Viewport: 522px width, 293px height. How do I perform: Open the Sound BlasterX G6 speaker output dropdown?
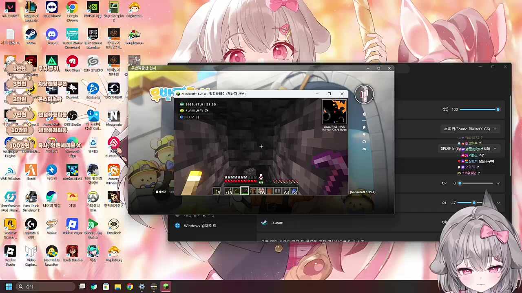click(470, 129)
